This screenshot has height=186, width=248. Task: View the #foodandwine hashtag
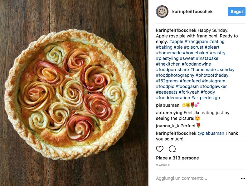[196, 64]
